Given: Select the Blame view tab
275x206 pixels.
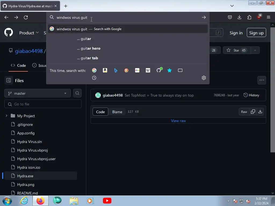Looking at the screenshot, I should 117,112.
